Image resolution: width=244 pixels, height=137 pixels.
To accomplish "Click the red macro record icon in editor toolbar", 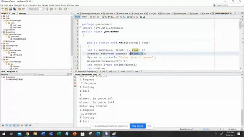I will (x=134, y=17).
